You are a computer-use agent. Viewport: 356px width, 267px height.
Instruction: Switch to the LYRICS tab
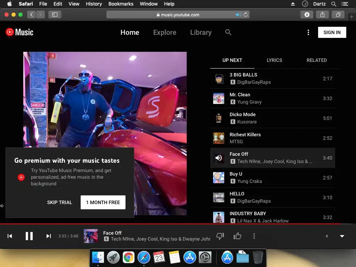274,60
